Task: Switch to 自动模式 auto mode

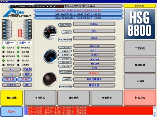Action: point(73,98)
